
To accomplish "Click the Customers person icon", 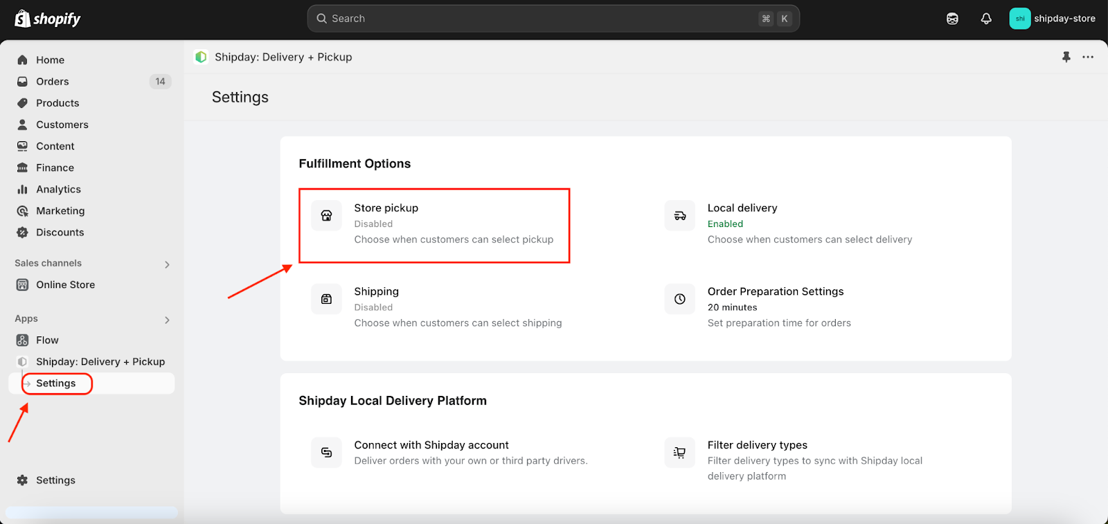I will (22, 125).
